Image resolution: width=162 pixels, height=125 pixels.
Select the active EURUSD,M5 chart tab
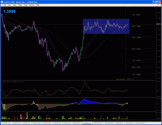pos(87,123)
